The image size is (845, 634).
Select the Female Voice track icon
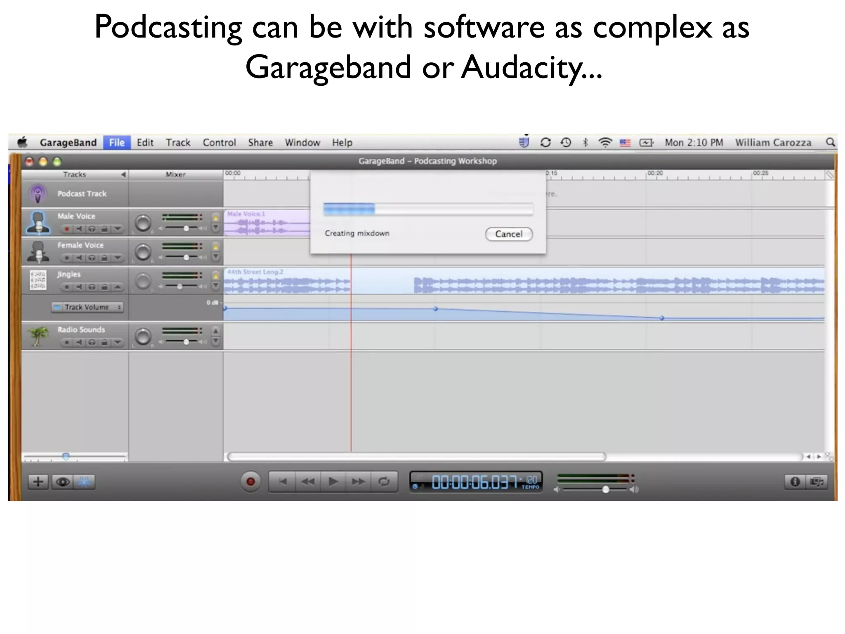pos(38,252)
